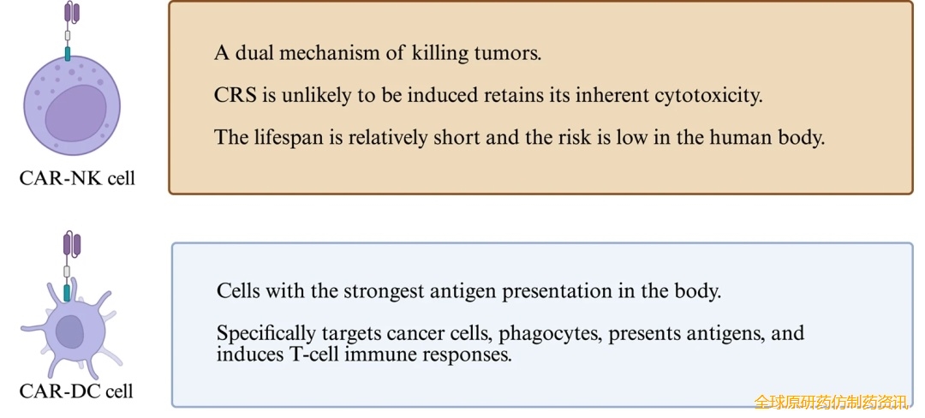Click the dark nucleus of the NK cell

[x=77, y=114]
